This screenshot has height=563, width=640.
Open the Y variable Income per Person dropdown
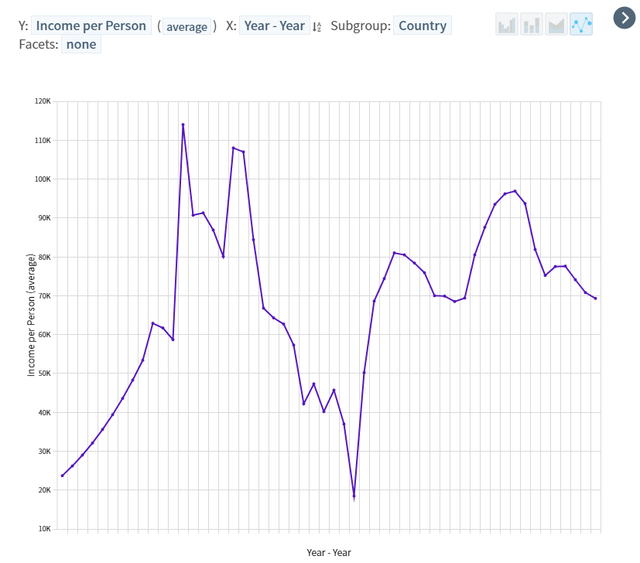(x=91, y=26)
